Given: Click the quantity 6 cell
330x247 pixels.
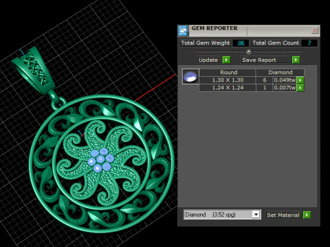Looking at the screenshot, I should tap(265, 80).
